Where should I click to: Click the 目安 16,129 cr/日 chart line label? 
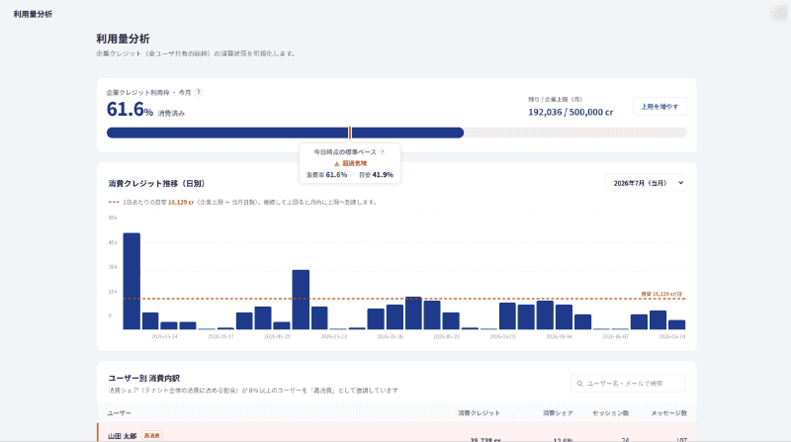pos(661,294)
